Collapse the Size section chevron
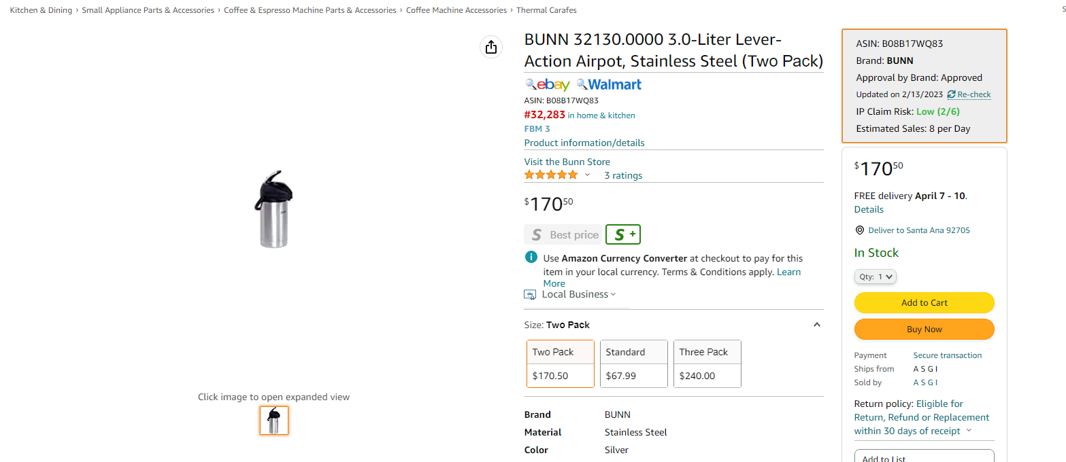The width and height of the screenshot is (1066, 462). pos(817,325)
